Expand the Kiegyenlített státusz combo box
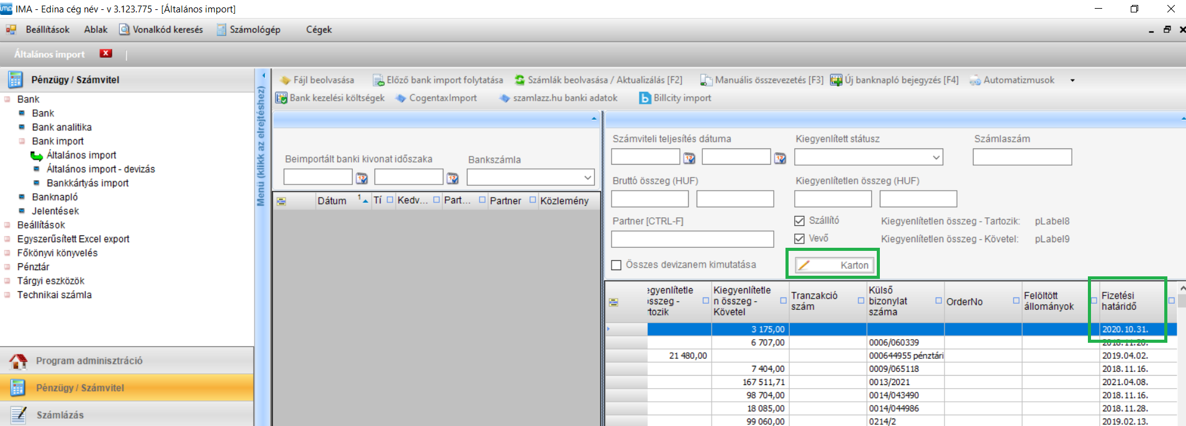1186x426 pixels. pos(936,158)
